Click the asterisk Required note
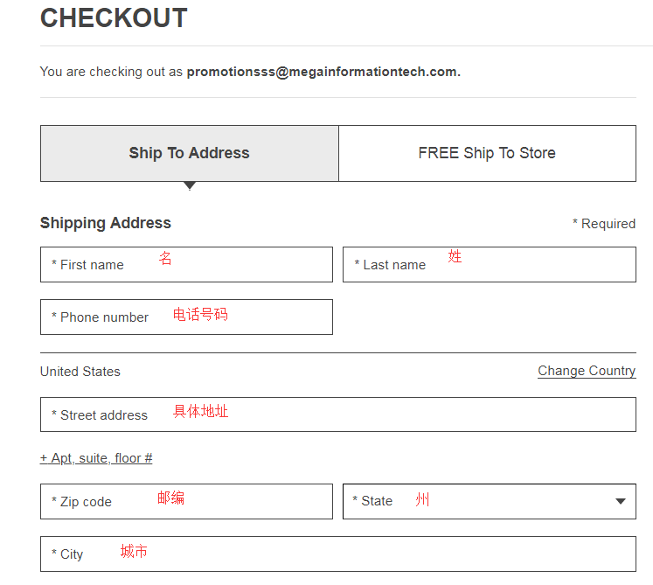653x585 pixels. pos(604,224)
